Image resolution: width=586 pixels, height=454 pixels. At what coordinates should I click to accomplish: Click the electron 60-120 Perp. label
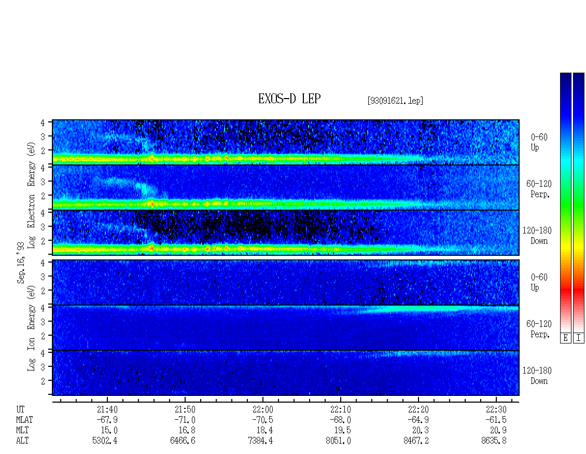point(539,189)
